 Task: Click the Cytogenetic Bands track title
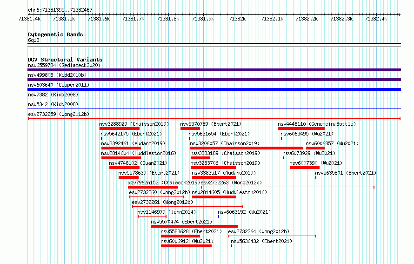[55, 34]
